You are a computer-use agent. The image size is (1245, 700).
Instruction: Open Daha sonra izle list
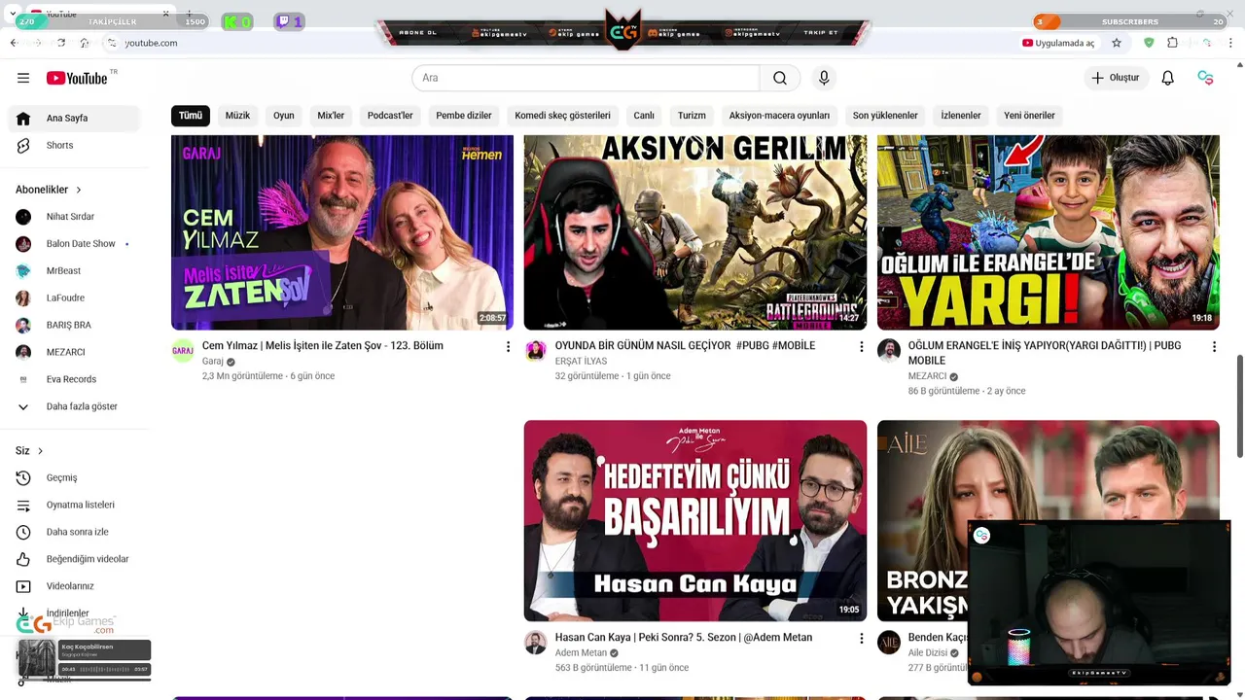tap(75, 532)
